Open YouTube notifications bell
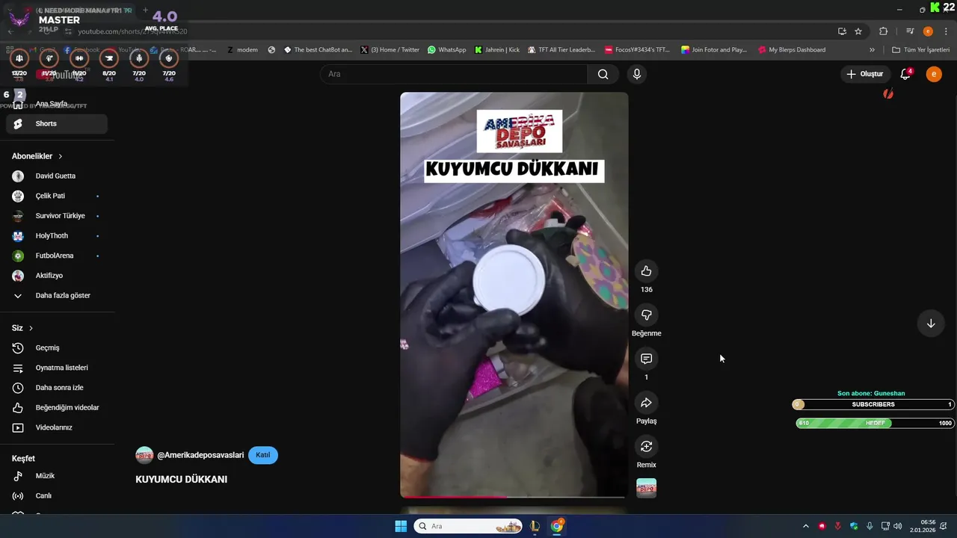957x538 pixels. [x=905, y=74]
